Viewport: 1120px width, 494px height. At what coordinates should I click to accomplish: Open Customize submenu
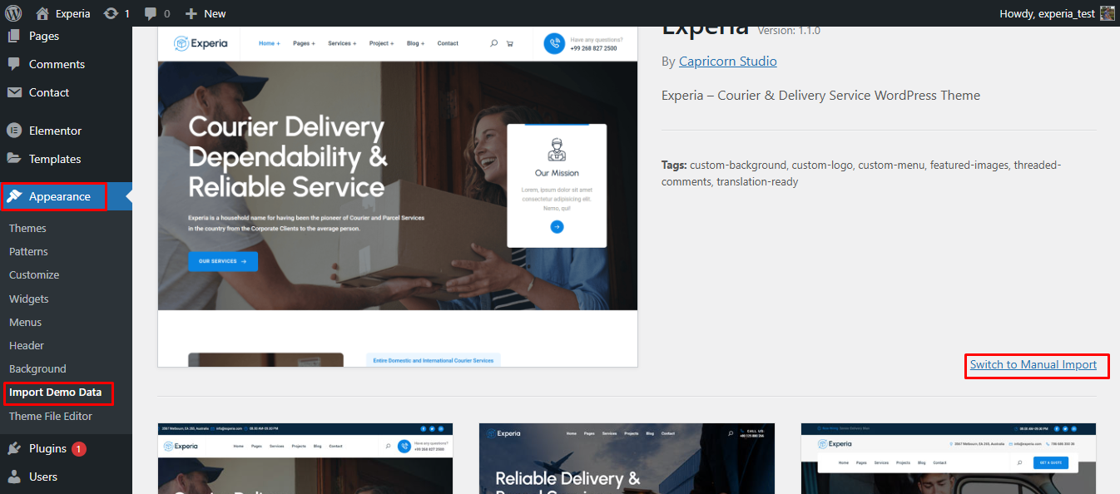pos(34,274)
